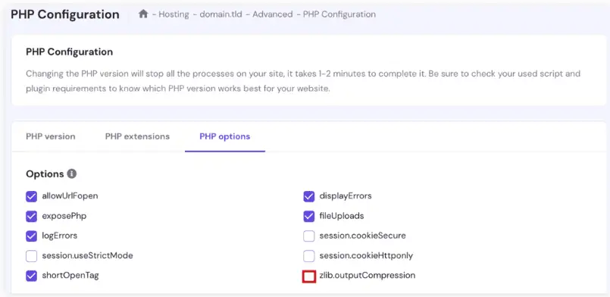
Task: Go to Hosting in the breadcrumb
Action: tap(174, 14)
